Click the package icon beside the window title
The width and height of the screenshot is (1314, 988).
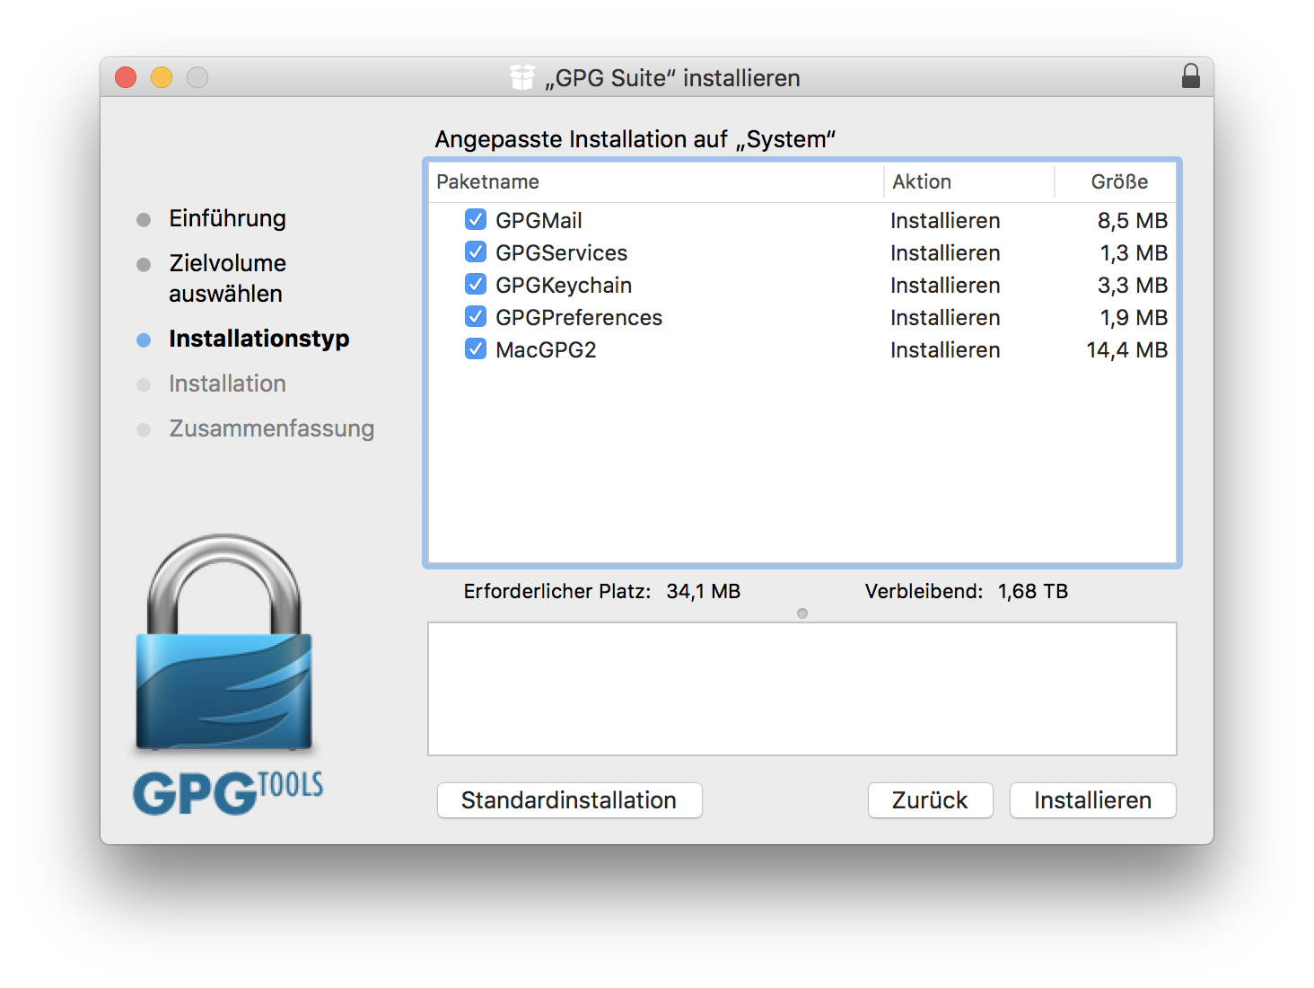coord(522,77)
